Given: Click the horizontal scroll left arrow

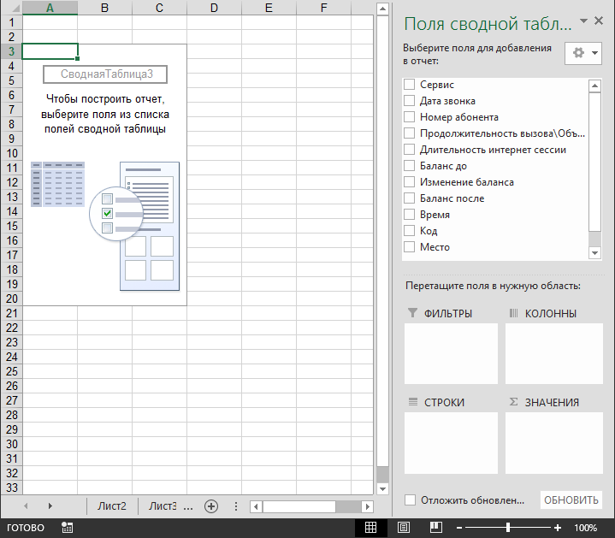Looking at the screenshot, I should (256, 506).
